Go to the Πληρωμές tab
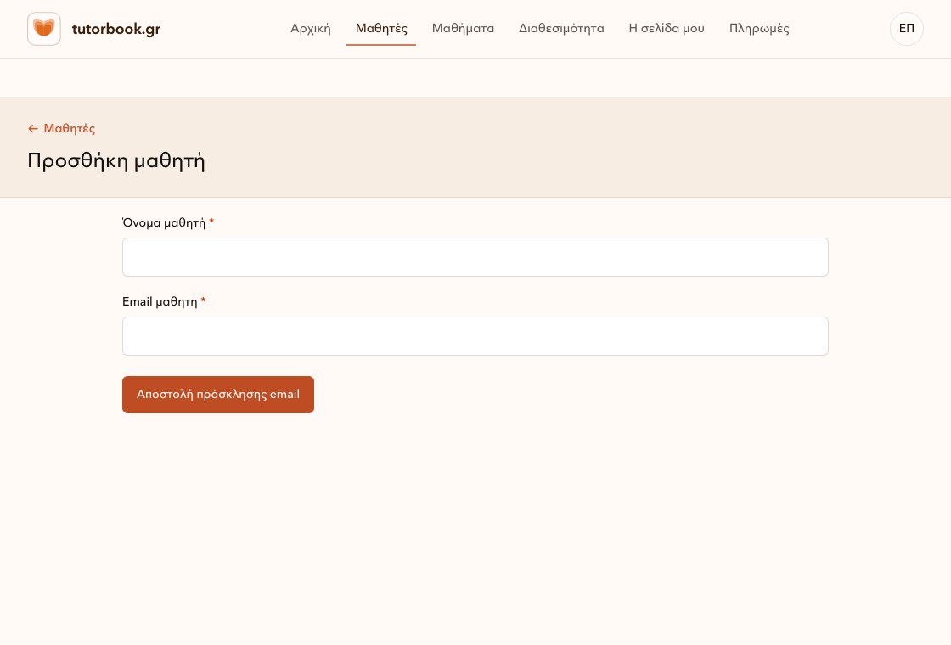This screenshot has width=951, height=645. click(759, 29)
